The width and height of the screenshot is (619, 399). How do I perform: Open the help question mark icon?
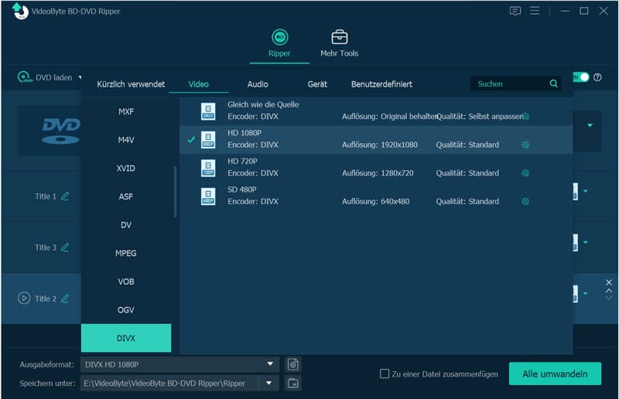click(x=597, y=77)
